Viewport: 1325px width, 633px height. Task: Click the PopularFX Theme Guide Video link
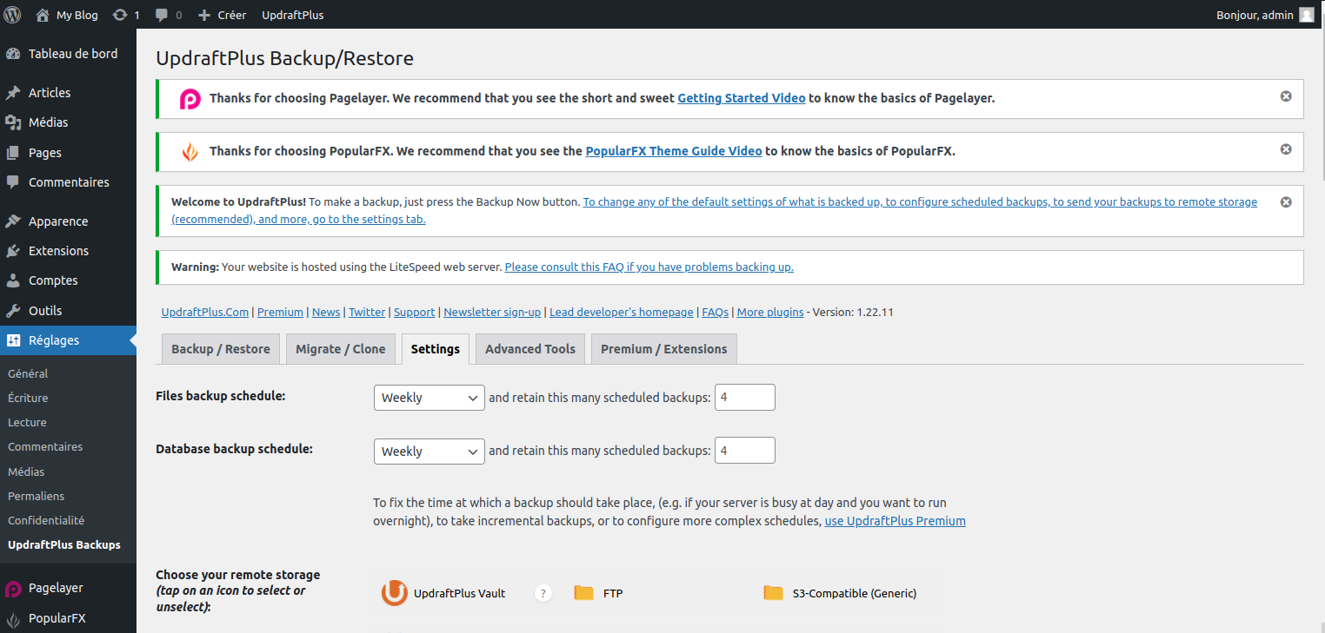(674, 151)
